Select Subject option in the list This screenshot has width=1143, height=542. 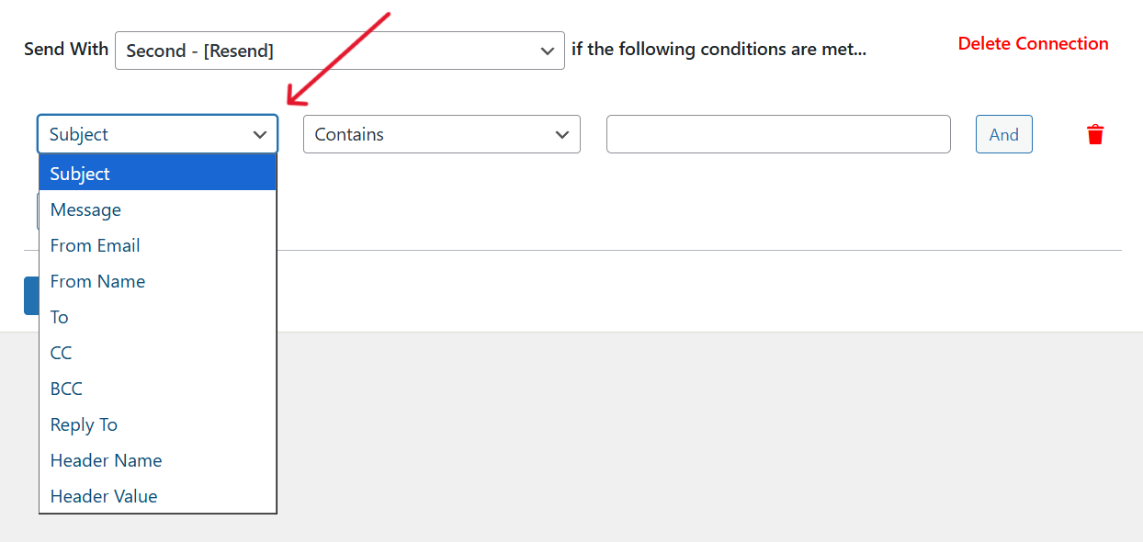click(157, 174)
